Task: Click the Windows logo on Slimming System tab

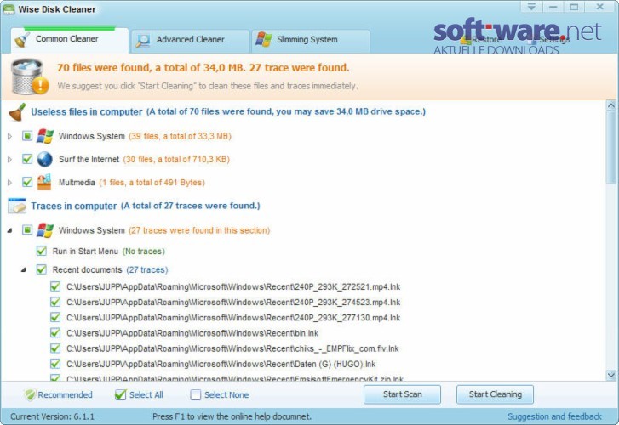Action: pyautogui.click(x=264, y=40)
